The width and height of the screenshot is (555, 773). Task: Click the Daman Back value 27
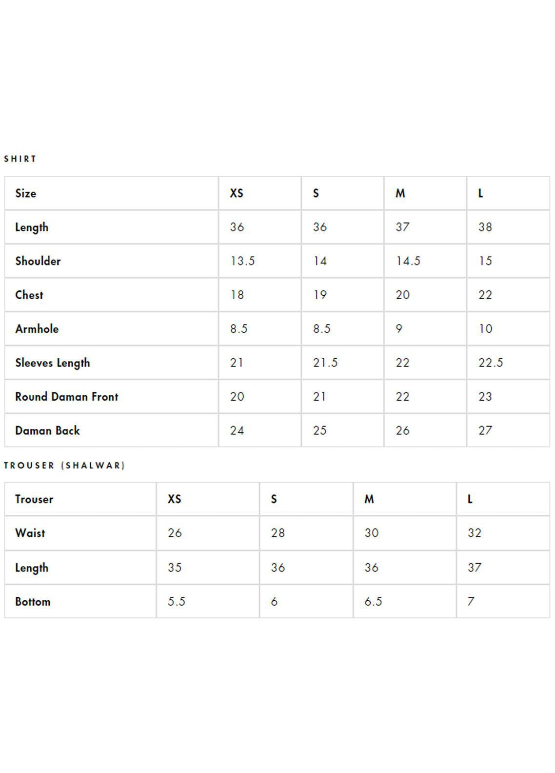(x=485, y=431)
